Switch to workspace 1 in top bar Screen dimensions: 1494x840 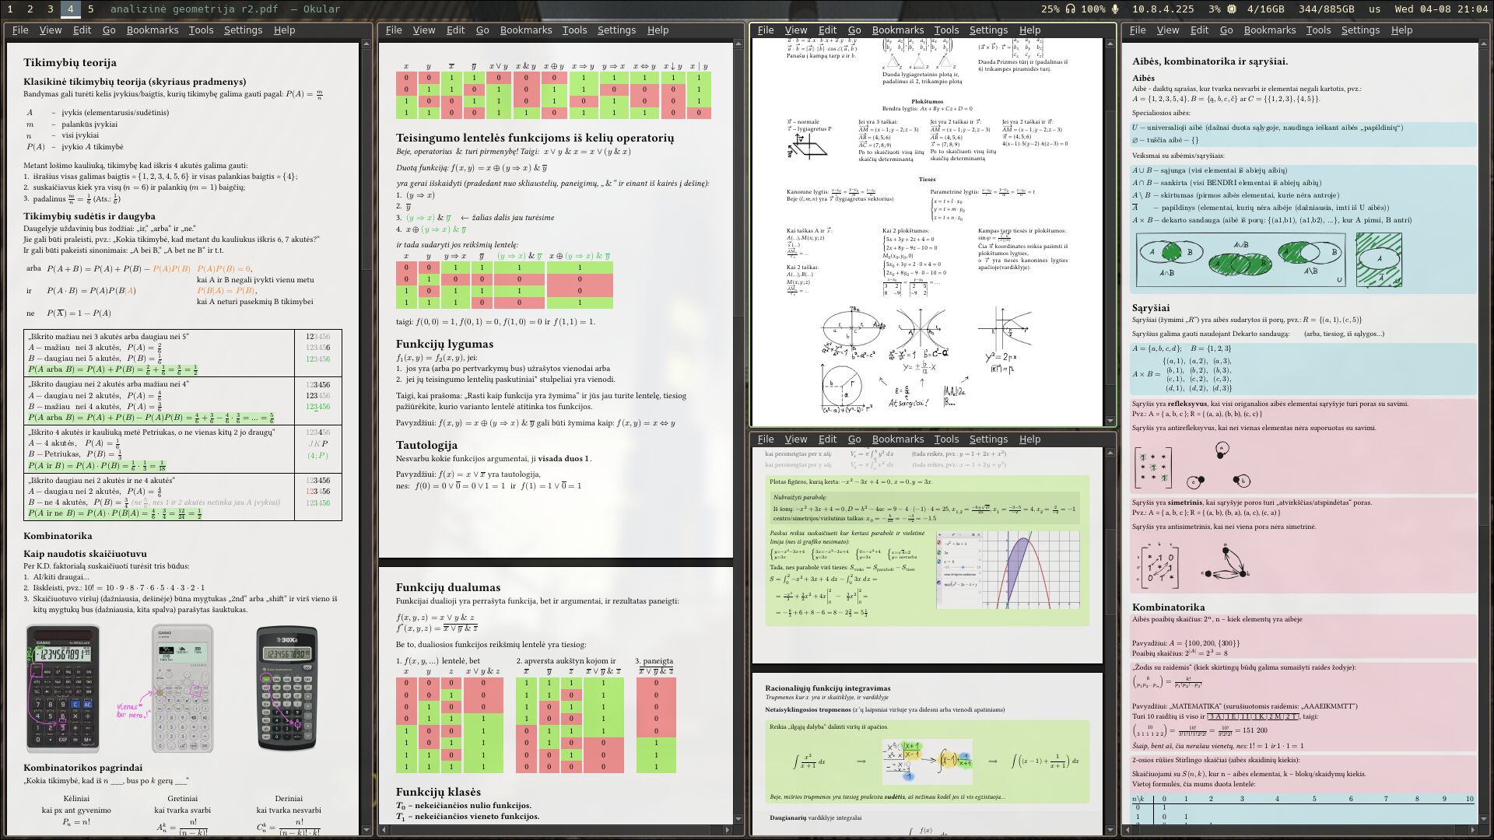[x=10, y=9]
